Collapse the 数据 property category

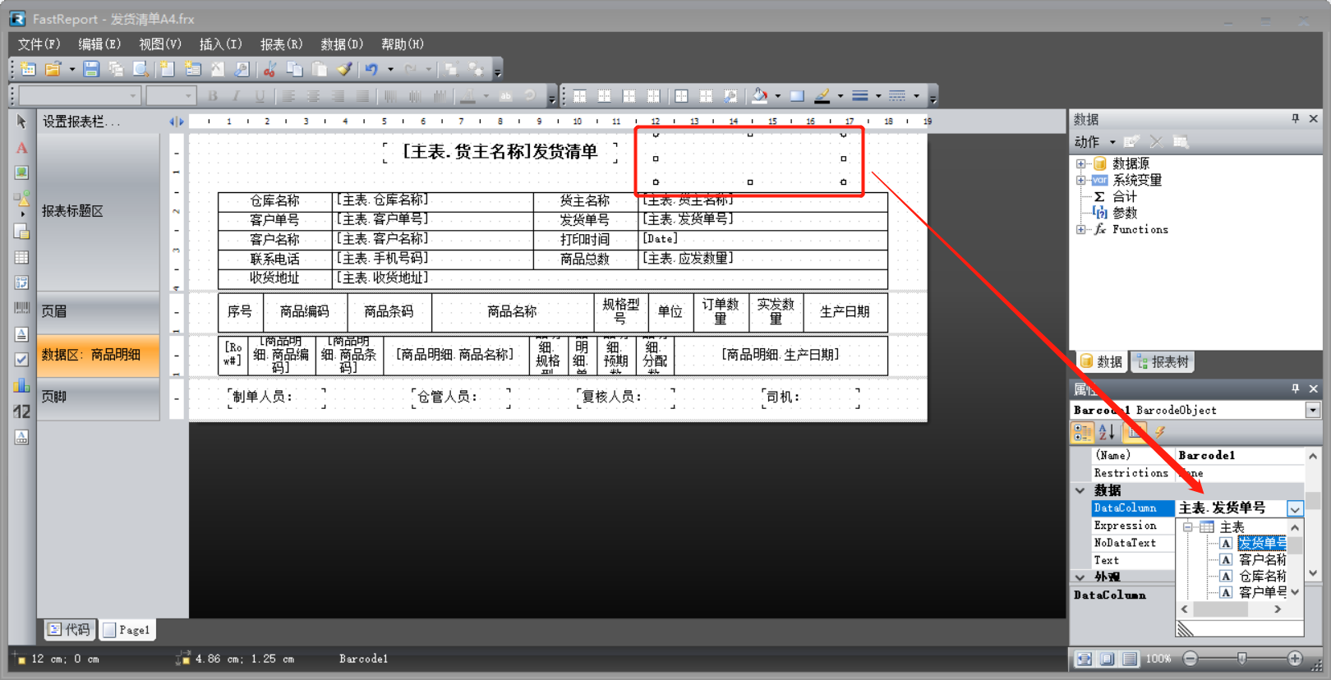pos(1080,490)
